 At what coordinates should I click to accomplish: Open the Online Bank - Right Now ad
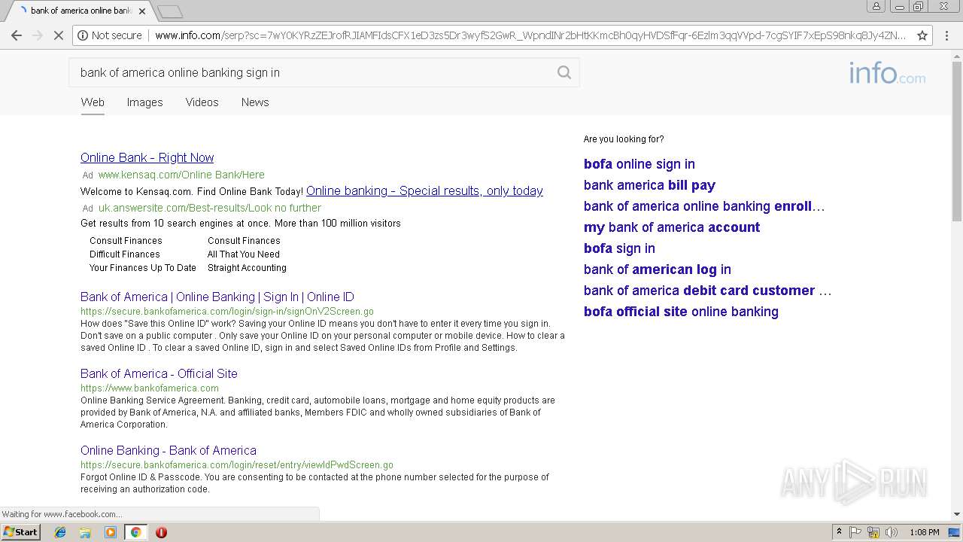click(147, 157)
